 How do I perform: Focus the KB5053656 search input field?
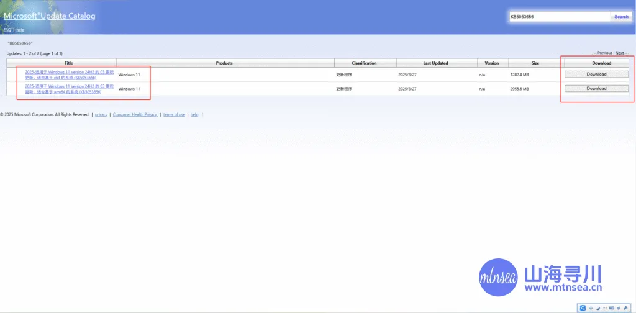560,17
